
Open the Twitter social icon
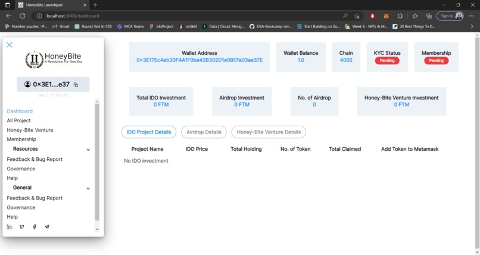21,227
